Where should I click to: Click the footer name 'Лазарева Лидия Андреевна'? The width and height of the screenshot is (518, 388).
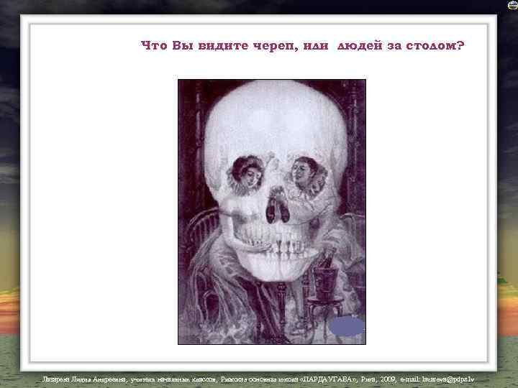84,380
